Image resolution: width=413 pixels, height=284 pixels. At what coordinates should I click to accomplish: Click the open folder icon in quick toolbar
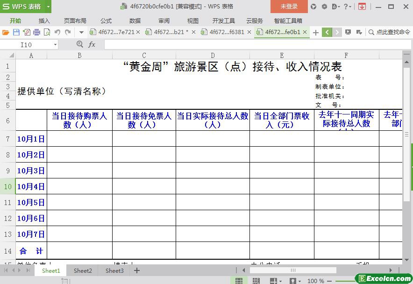click(x=6, y=32)
